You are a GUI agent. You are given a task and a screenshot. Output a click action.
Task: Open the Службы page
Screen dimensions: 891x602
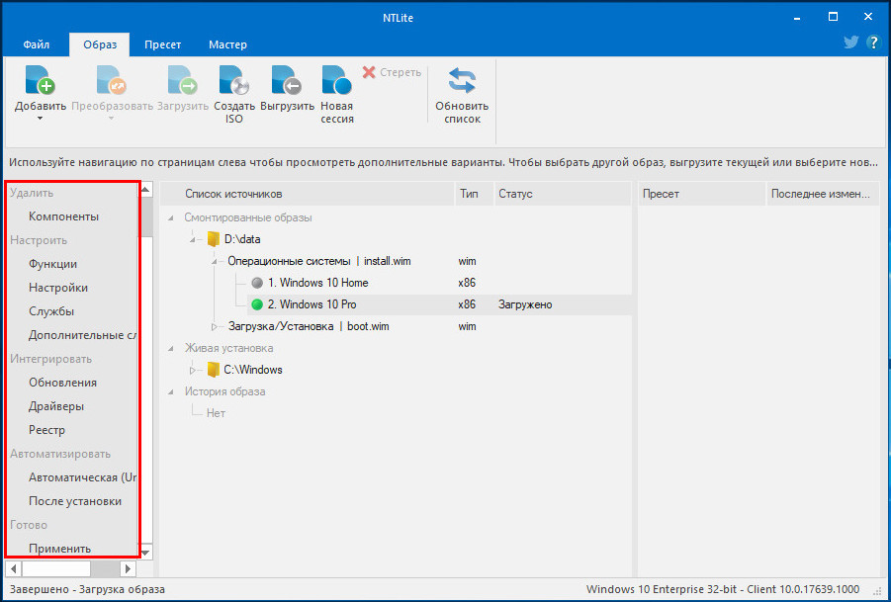coord(51,311)
